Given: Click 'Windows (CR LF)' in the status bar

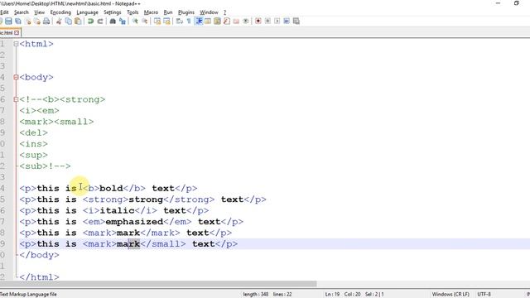Looking at the screenshot, I should [450, 295].
